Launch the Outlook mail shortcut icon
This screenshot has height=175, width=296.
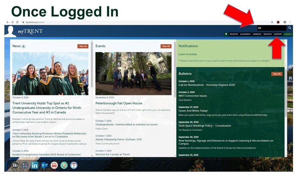pyautogui.click(x=44, y=165)
